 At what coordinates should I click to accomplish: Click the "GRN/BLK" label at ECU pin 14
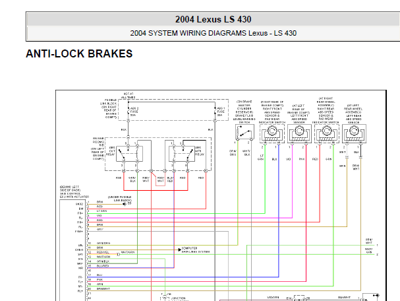point(103,261)
